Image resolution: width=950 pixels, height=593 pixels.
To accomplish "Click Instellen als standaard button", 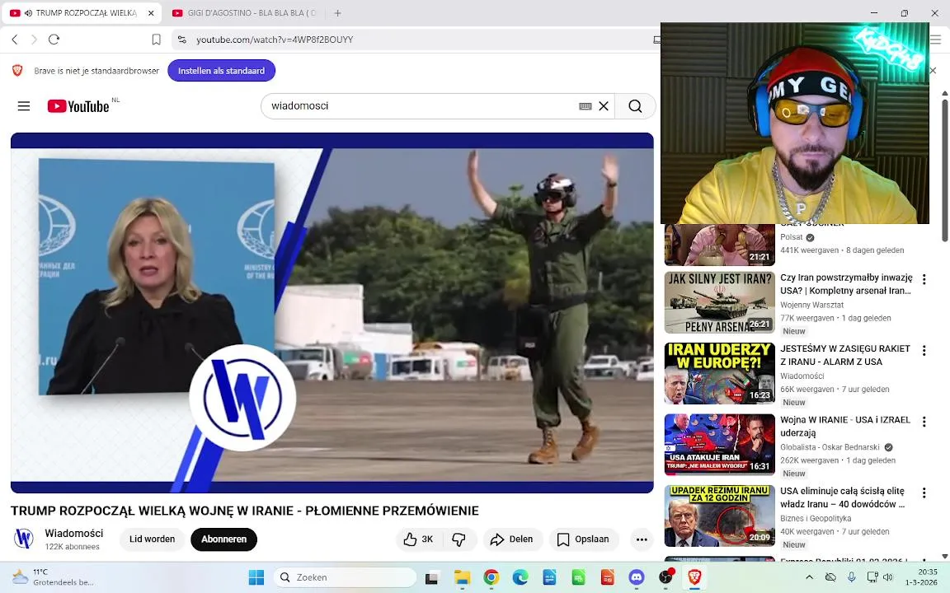I will coord(221,71).
